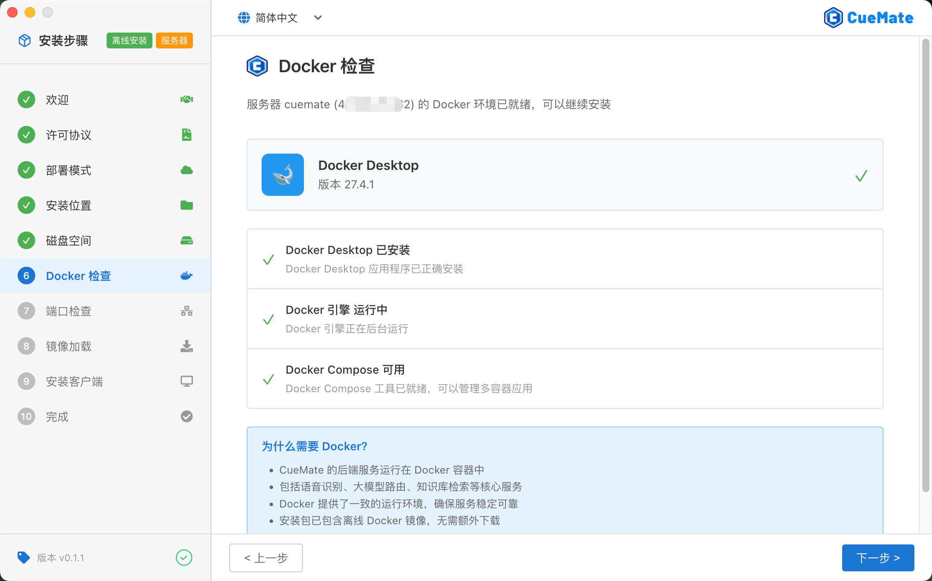Click the 上一步 button
Screen dimensions: 932x581
point(266,558)
